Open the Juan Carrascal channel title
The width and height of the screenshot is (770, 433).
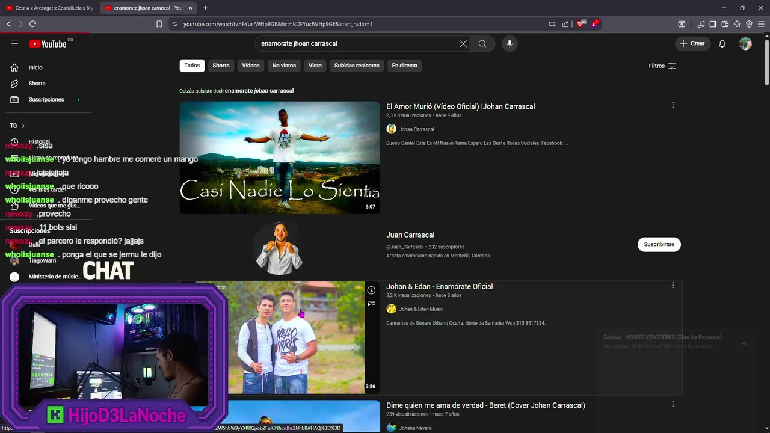(x=410, y=235)
